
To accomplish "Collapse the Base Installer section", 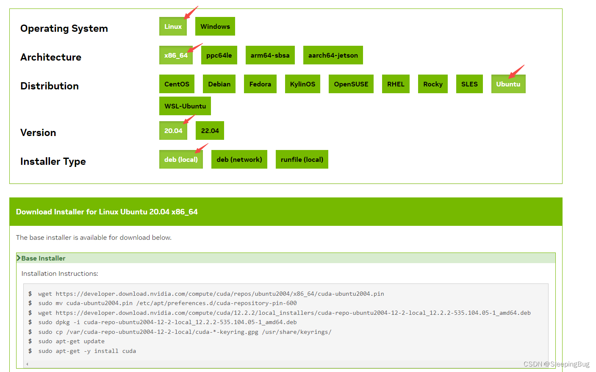I will point(42,258).
